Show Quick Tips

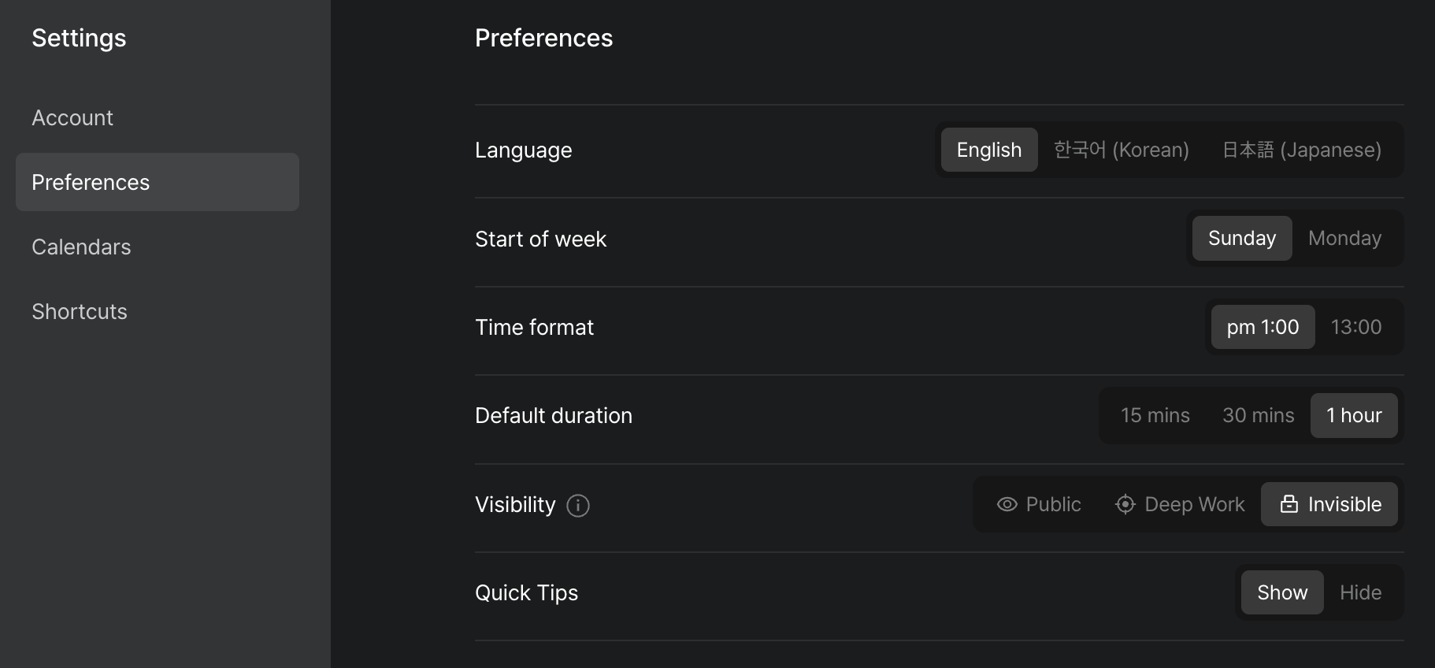coord(1282,592)
